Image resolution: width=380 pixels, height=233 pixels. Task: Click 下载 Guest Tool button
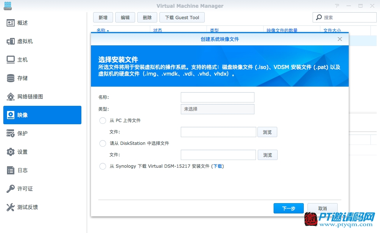(x=182, y=17)
